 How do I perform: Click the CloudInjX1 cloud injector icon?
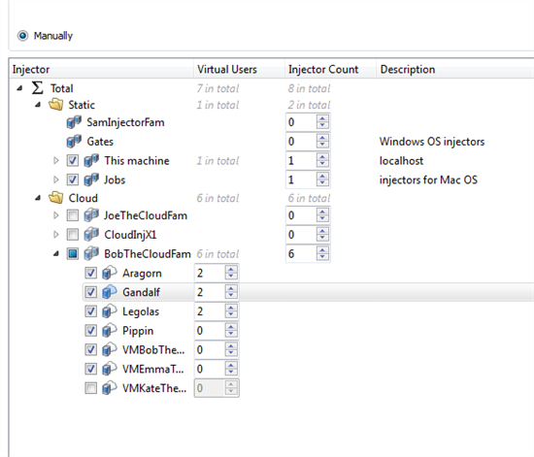coord(91,235)
